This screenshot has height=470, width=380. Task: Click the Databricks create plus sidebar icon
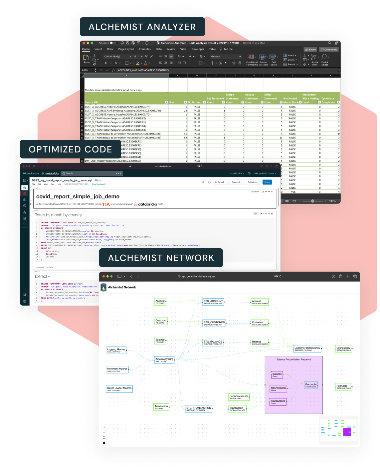coord(25,188)
